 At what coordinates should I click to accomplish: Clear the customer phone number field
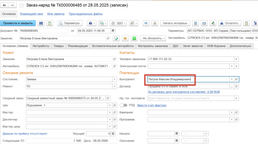pos(236,59)
